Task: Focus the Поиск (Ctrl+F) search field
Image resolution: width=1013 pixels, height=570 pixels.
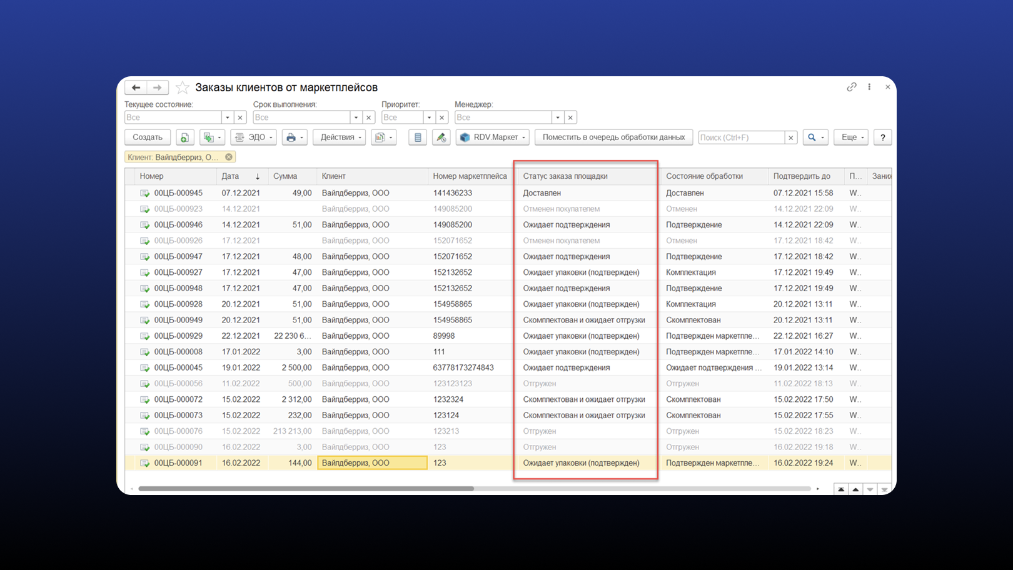Action: 742,137
